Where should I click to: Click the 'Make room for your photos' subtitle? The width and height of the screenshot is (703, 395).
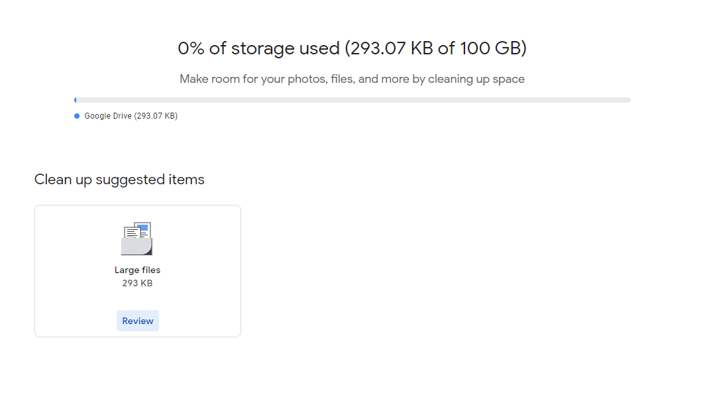[x=265, y=80]
